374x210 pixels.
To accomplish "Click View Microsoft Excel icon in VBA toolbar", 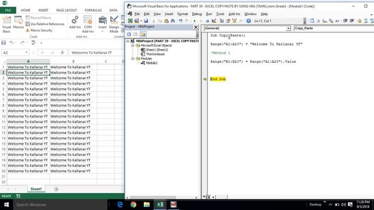I will 130,21.
